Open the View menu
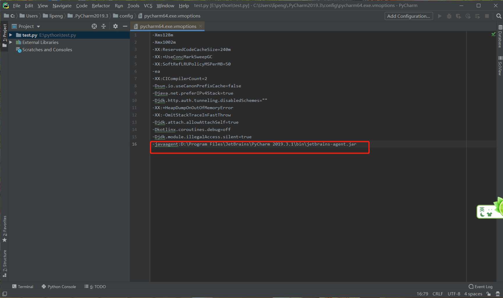This screenshot has height=298, width=503. point(43,6)
